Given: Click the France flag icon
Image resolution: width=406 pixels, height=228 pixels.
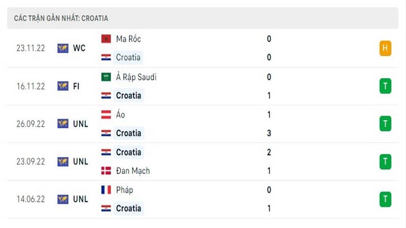Looking at the screenshot, I should 106,189.
